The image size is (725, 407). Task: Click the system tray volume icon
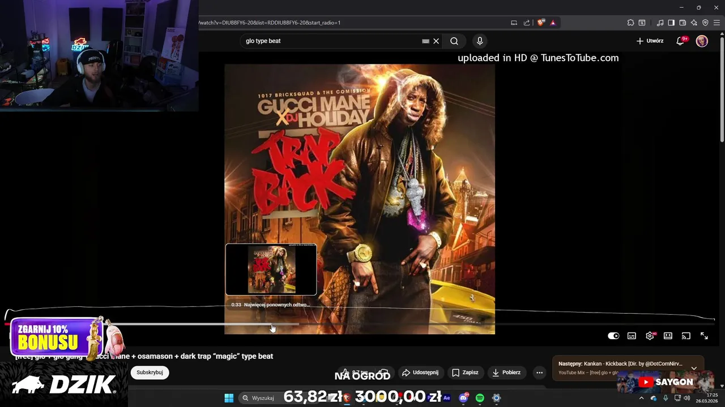687,398
